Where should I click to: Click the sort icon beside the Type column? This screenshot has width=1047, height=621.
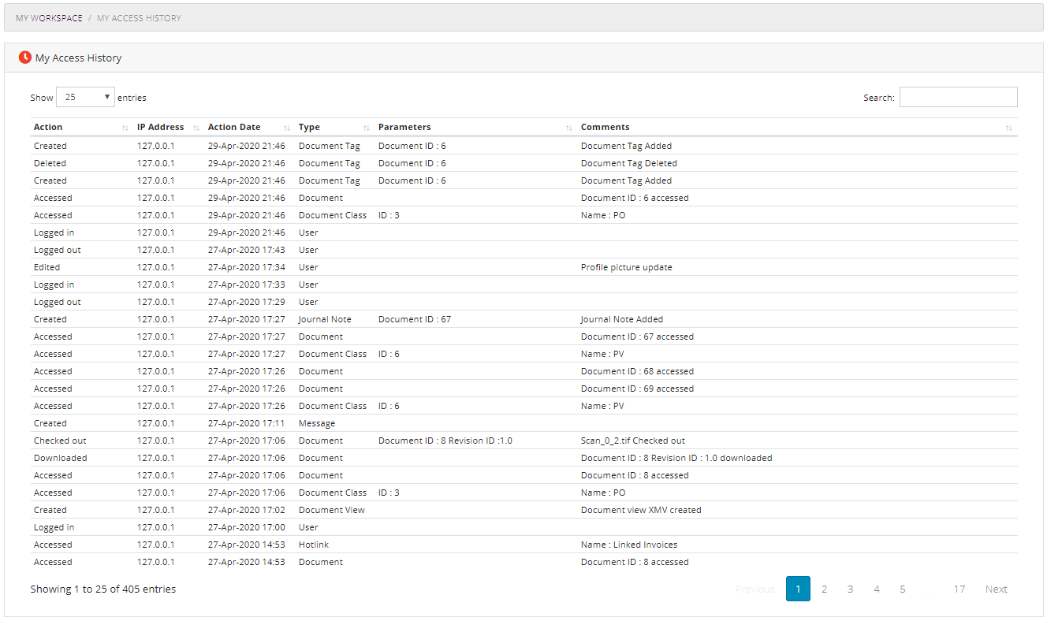click(366, 127)
